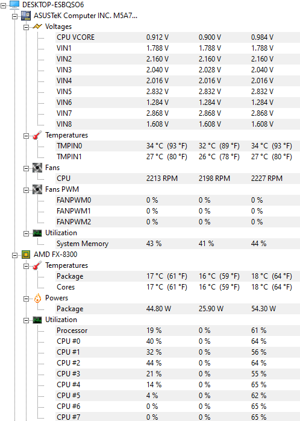Click the Fans icon next to Fans

37,168
